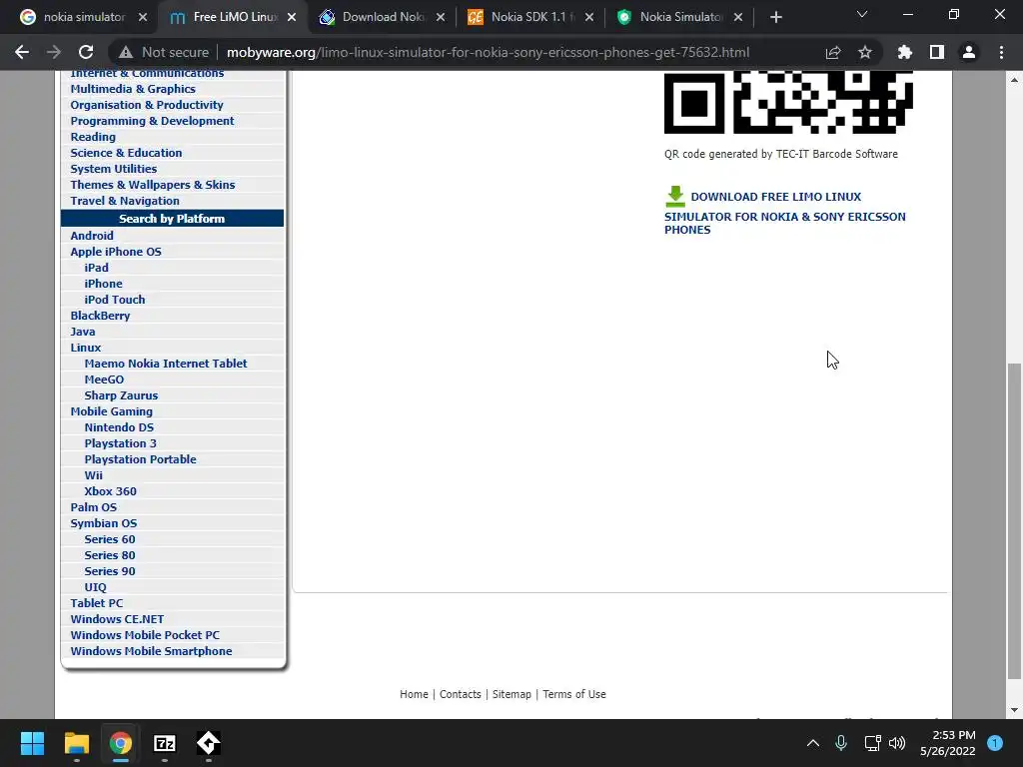Open the Series 60 link
This screenshot has height=767, width=1023.
click(x=110, y=539)
